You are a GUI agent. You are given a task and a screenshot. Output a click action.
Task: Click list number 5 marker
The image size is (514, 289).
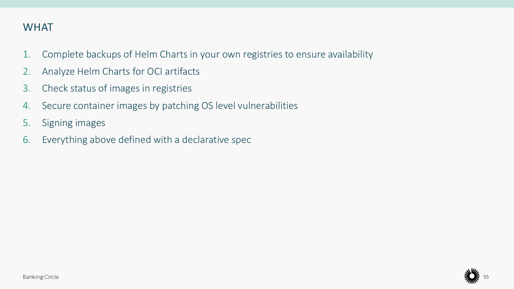click(27, 123)
